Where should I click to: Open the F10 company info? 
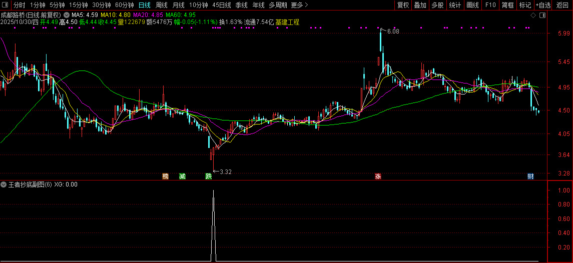[490, 5]
